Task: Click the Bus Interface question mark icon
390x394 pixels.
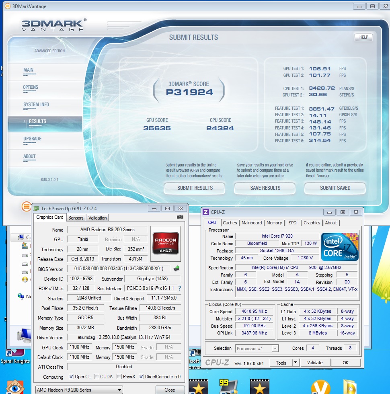Action: click(180, 288)
